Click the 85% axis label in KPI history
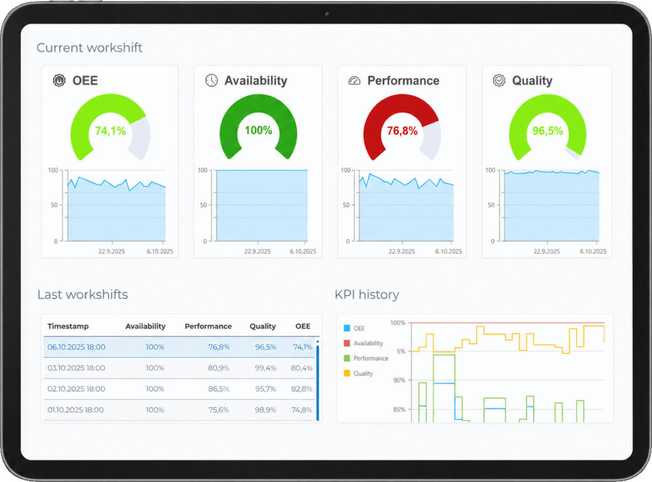 pos(399,410)
